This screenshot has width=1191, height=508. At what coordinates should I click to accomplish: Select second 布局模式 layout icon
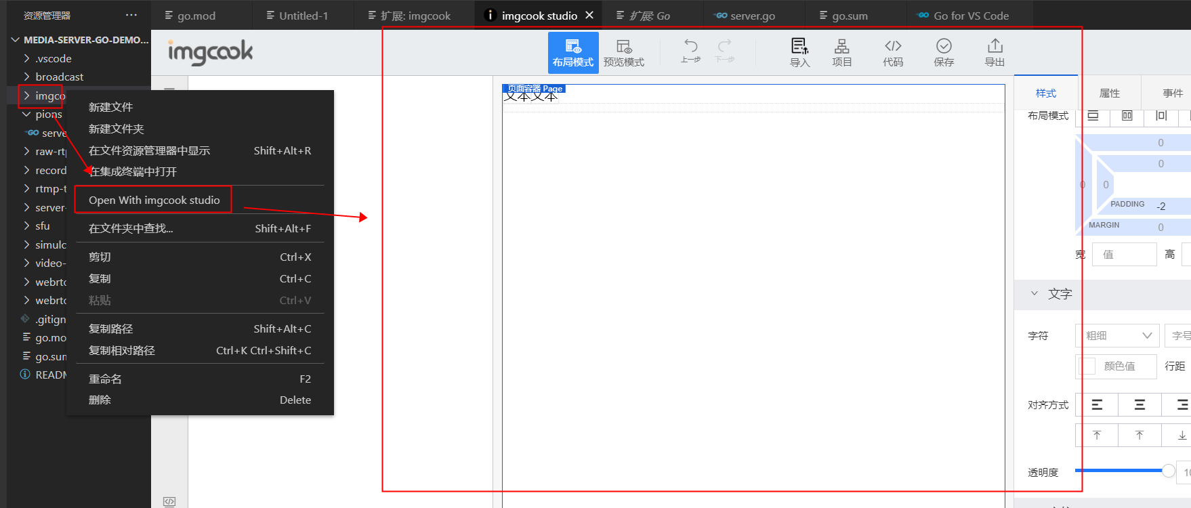[x=1127, y=116]
